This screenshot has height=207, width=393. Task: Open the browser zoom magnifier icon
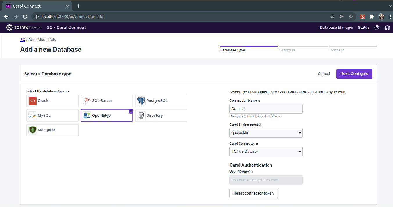coord(332,17)
